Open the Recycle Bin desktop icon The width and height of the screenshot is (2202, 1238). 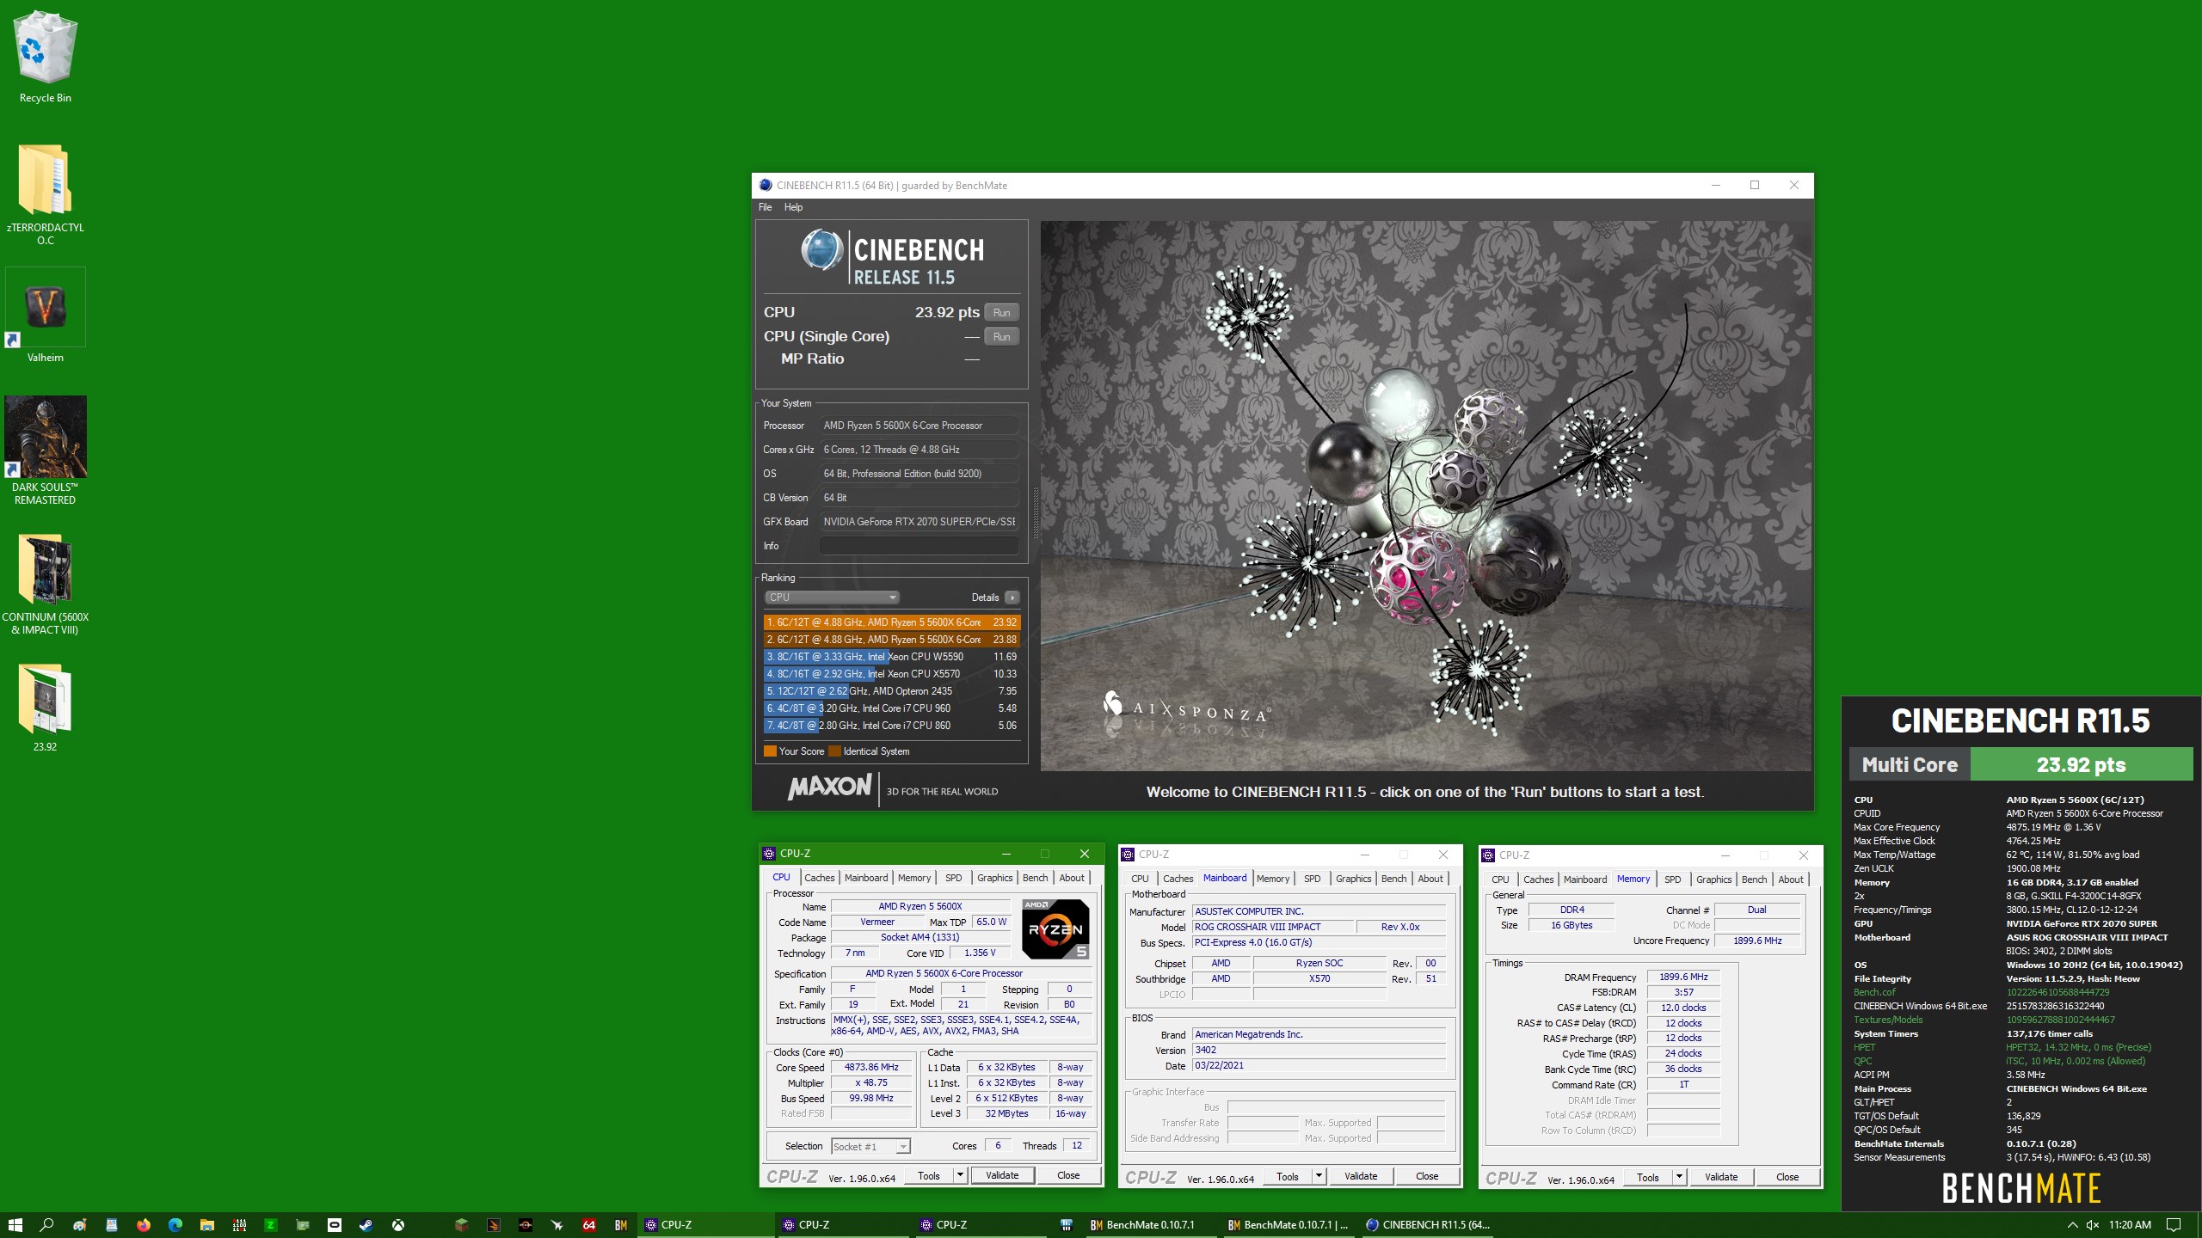coord(45,57)
